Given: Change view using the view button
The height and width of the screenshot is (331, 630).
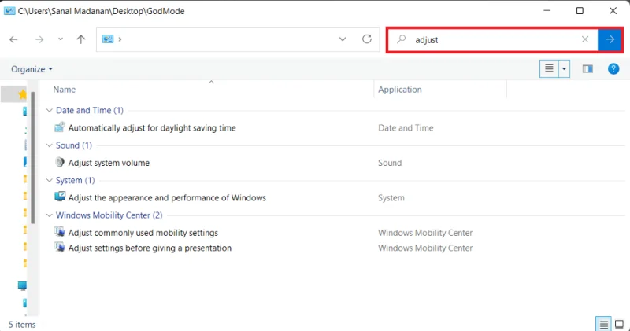Looking at the screenshot, I should [549, 68].
